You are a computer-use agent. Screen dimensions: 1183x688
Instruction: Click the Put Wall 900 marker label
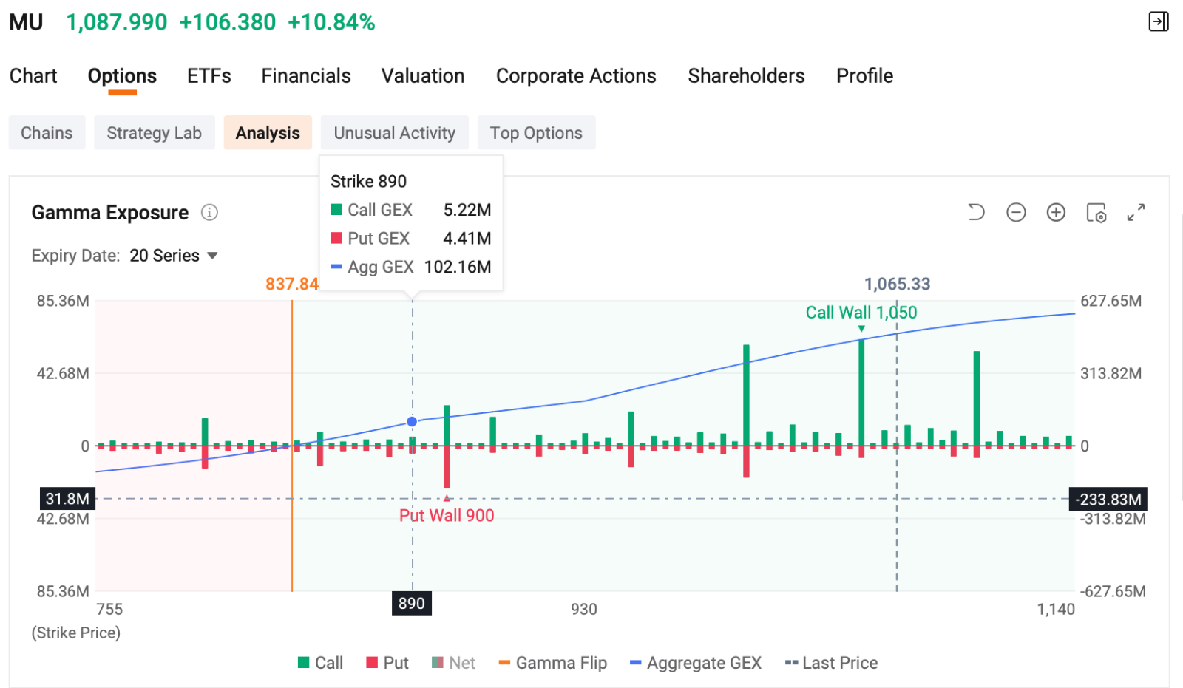pyautogui.click(x=447, y=516)
